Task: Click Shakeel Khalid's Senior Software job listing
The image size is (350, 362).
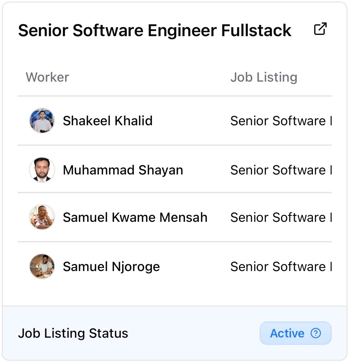Action: point(281,121)
